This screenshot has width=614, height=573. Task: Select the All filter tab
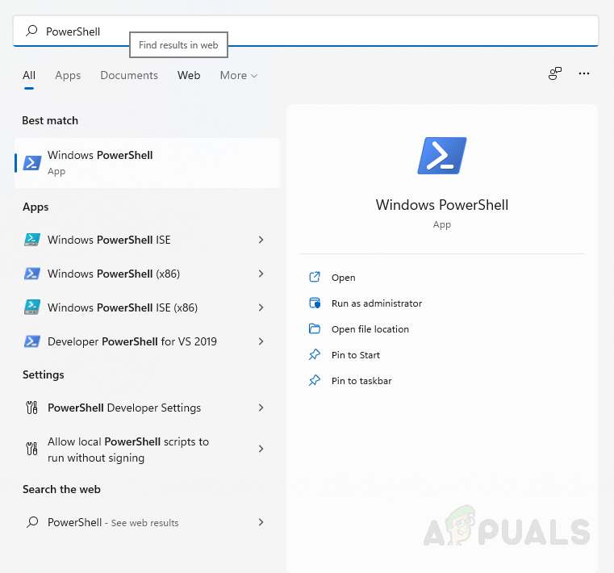29,75
